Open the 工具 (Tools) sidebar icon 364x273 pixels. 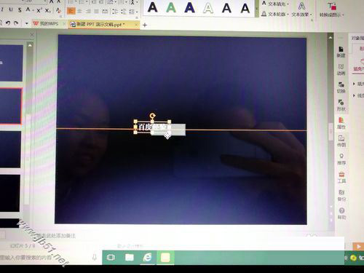[x=341, y=177]
